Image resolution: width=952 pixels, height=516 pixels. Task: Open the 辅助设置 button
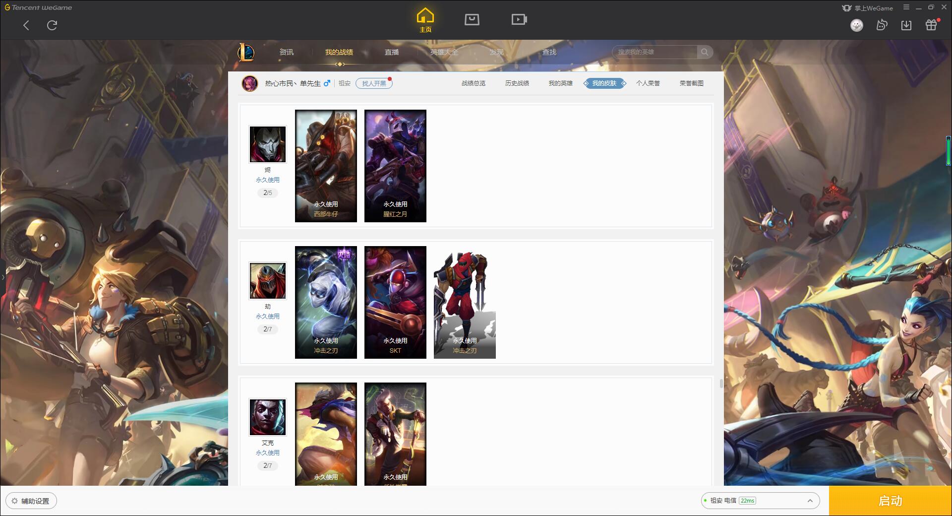click(x=31, y=501)
